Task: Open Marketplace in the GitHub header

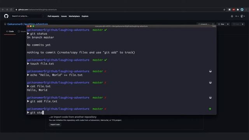Action: [74, 16]
